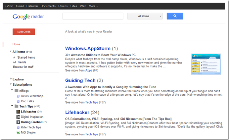Go to Gmail from top bar
229x140 pixels.
coord(20,6)
